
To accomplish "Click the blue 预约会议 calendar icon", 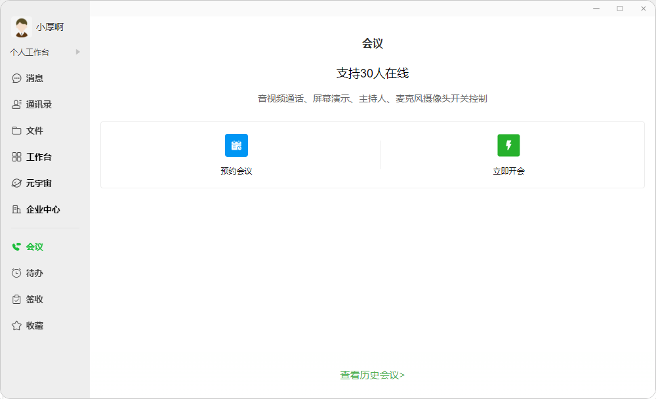I will (x=236, y=145).
